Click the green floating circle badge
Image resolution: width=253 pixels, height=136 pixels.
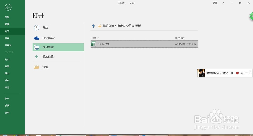pos(251,16)
